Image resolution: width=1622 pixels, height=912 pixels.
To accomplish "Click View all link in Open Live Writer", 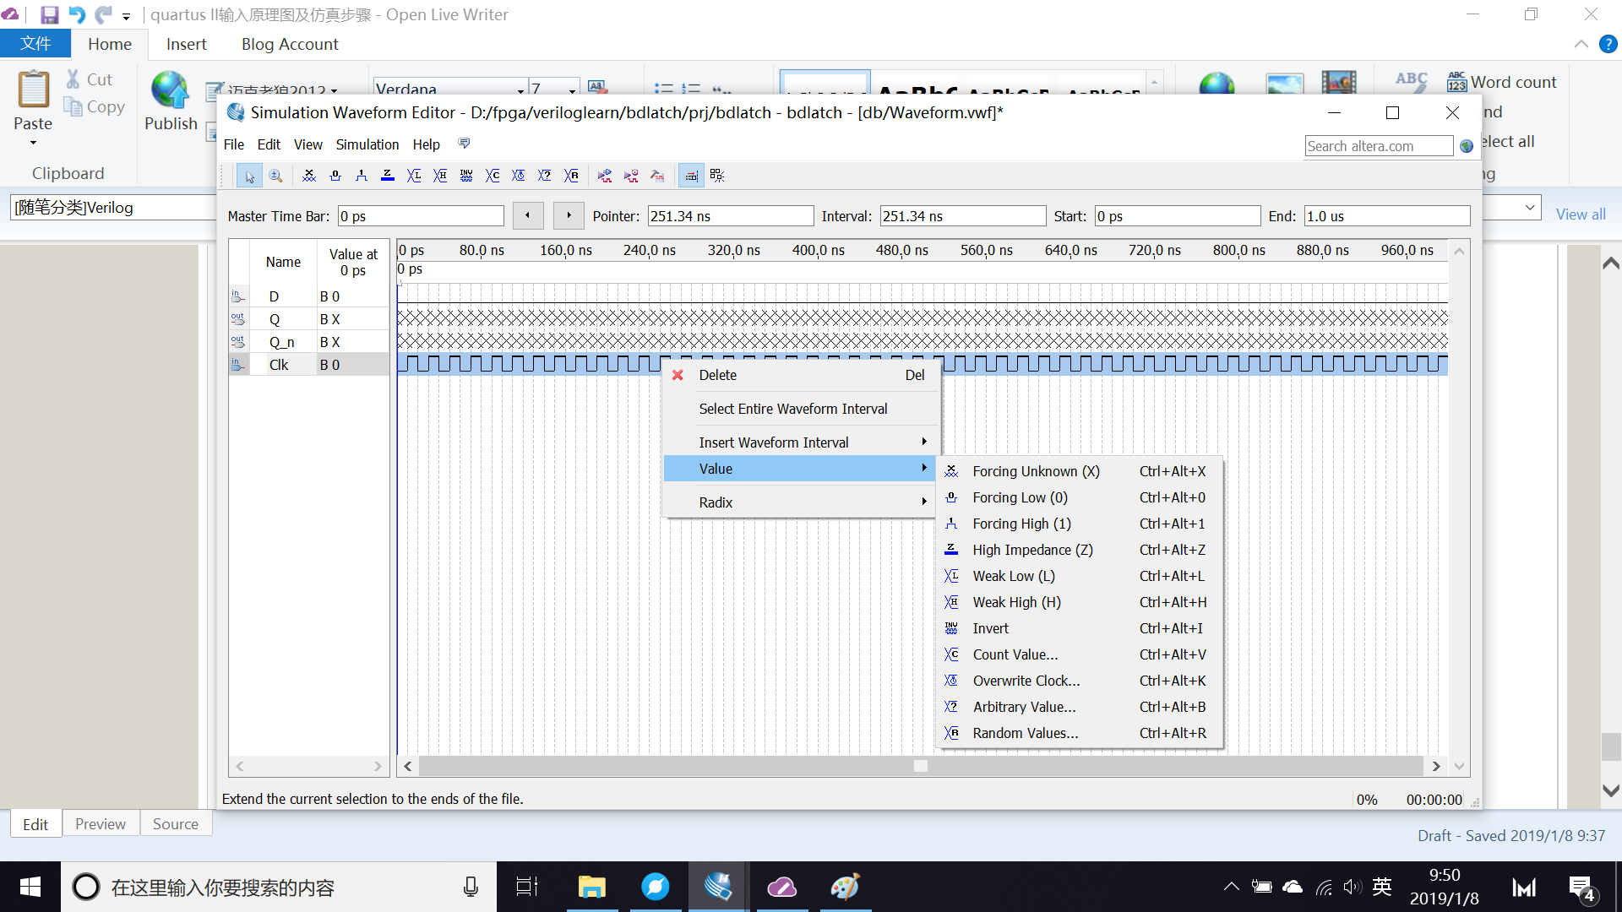I will pos(1581,214).
